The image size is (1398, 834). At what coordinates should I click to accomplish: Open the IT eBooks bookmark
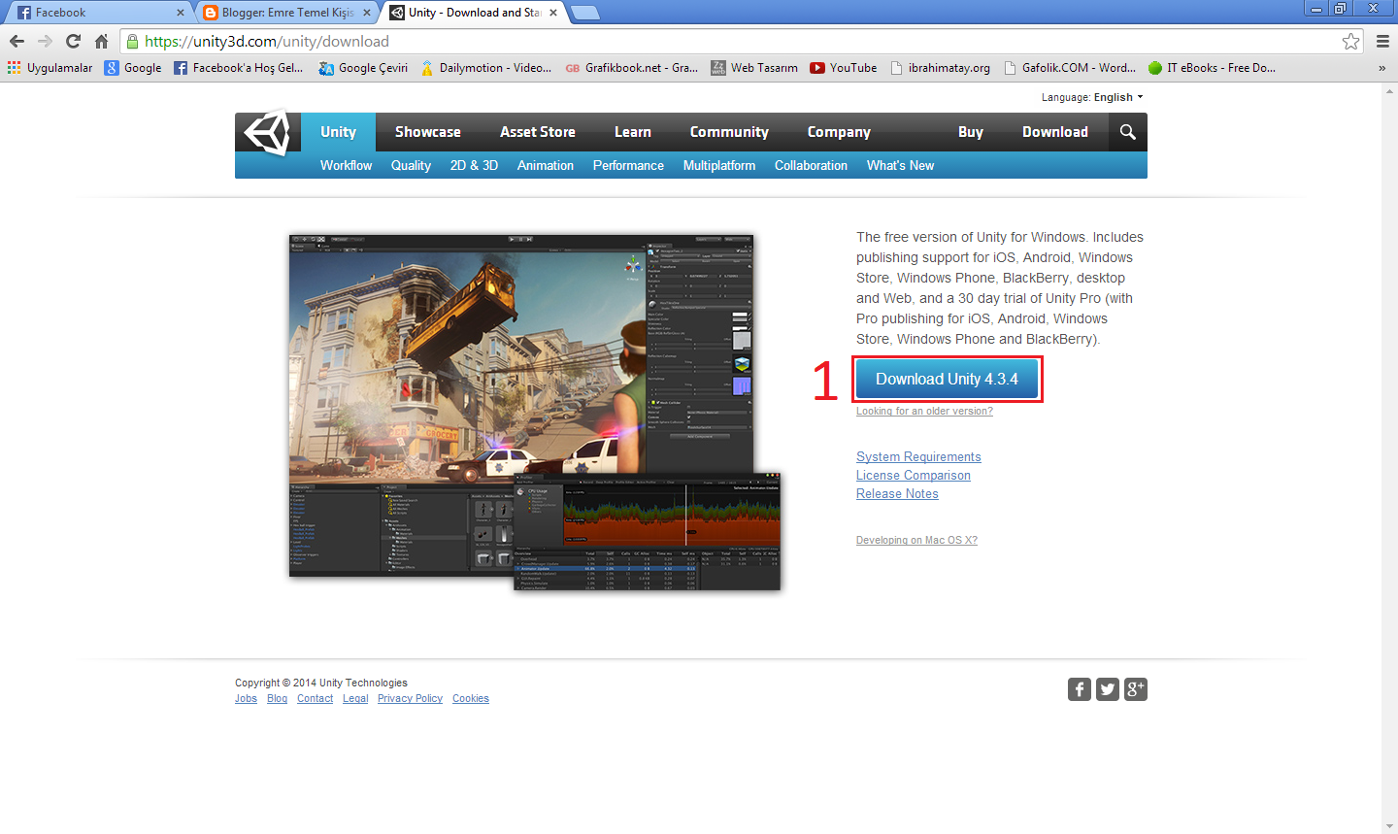pos(1212,68)
